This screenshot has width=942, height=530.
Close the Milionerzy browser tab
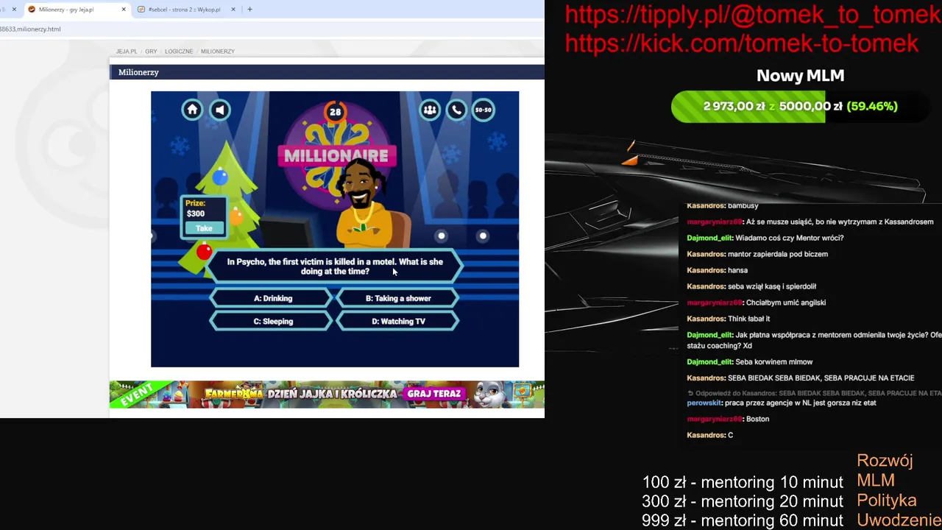coord(124,10)
